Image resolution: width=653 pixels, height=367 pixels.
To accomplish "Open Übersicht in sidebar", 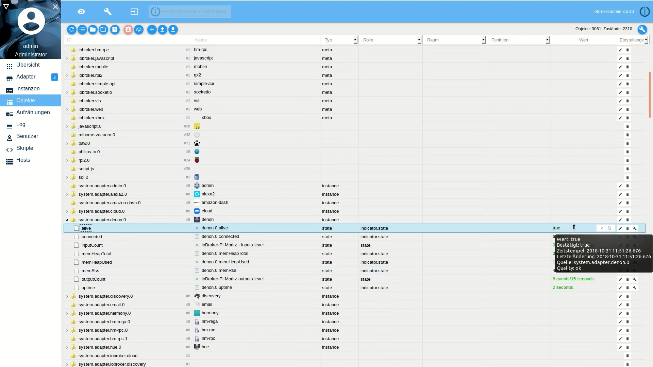I will click(x=31, y=65).
